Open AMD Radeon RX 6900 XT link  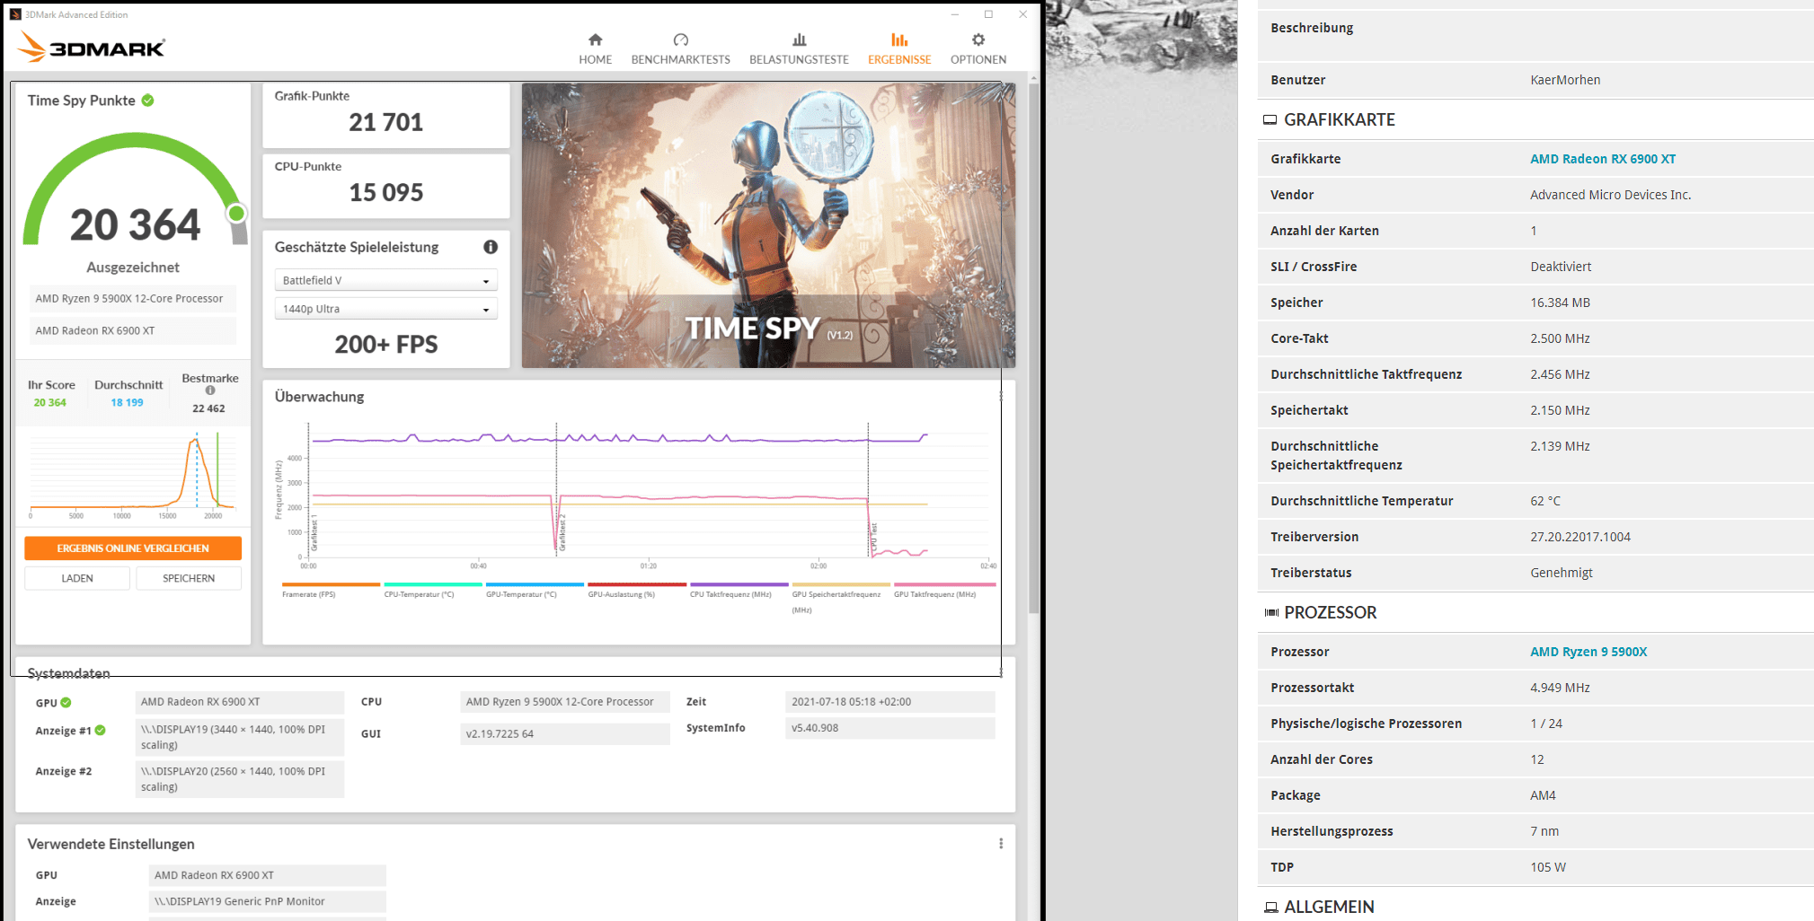(1603, 159)
